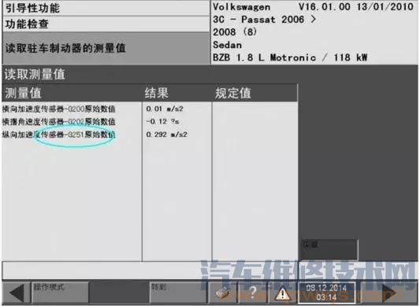Select the 引导性功能 header row
The image size is (420, 306).
click(106, 8)
